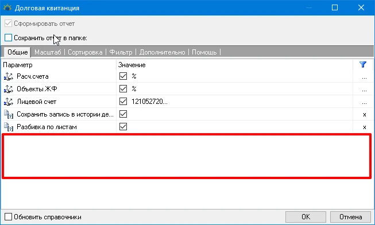375x225 pixels.
Task: Confirm with the OK button
Action: pos(306,217)
